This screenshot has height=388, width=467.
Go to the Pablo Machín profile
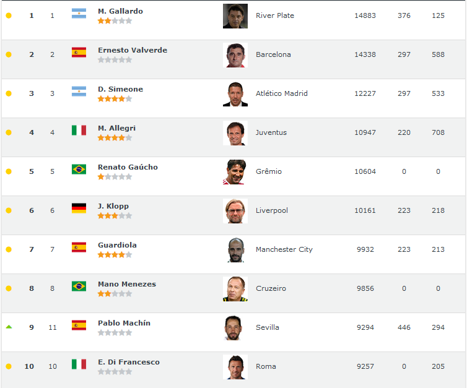124,323
